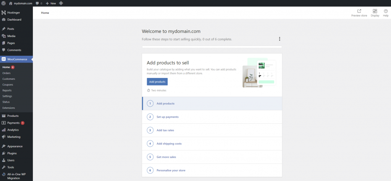391x181 pixels.
Task: Click the Help question mark icon
Action: 386,11
